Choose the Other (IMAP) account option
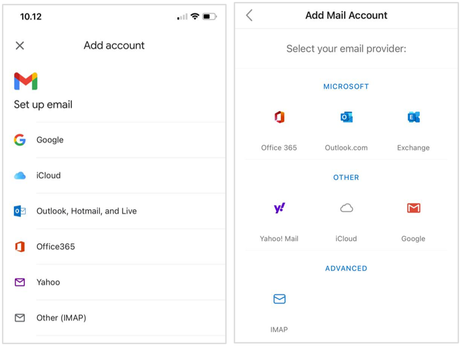461x348 pixels. pyautogui.click(x=61, y=318)
